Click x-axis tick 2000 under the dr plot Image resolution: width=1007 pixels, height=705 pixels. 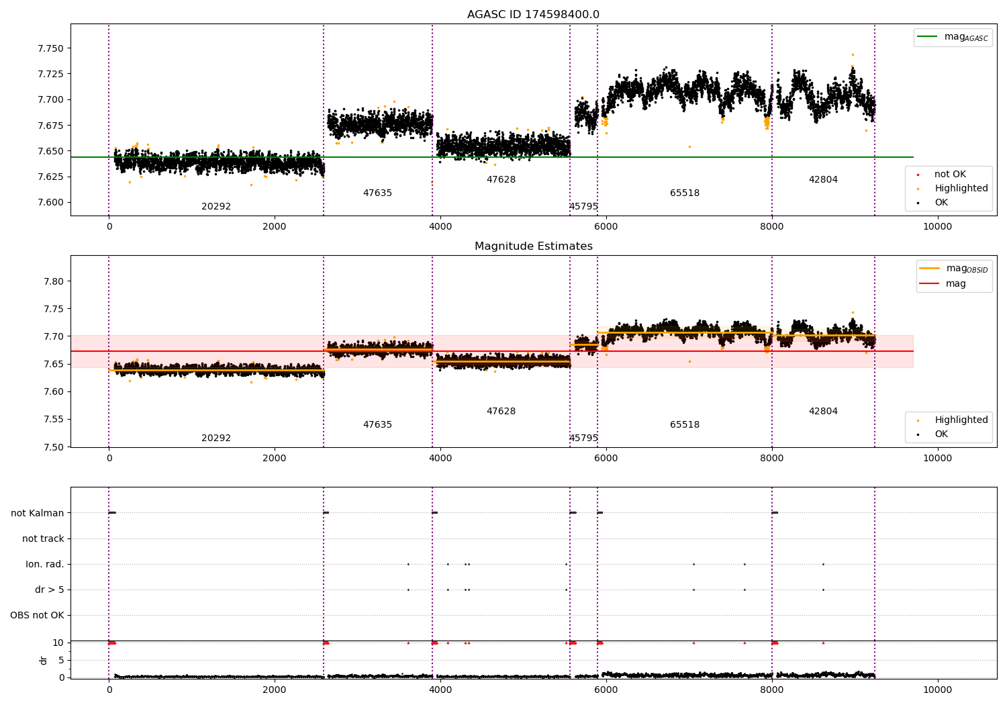[275, 690]
